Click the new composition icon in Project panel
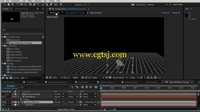The image size is (200, 112). [x=11, y=78]
